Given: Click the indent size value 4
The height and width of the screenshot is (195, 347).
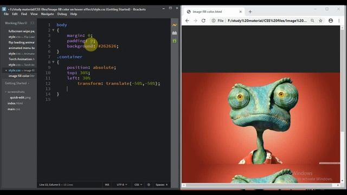Looking at the screenshot, I should click(166, 185).
